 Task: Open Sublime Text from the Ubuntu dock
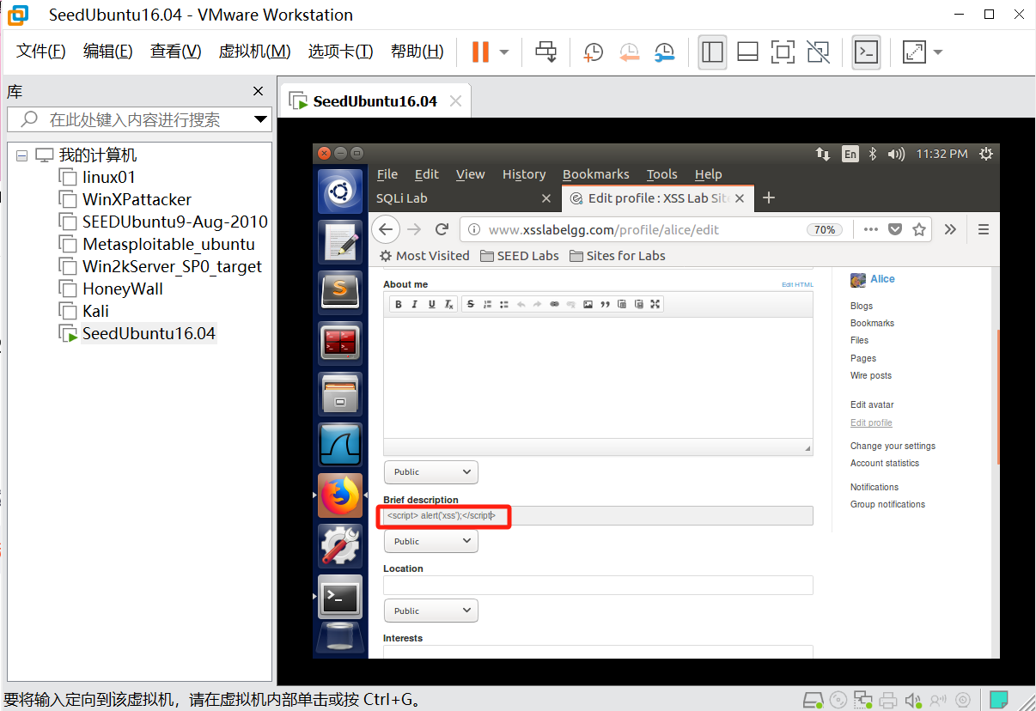(340, 293)
